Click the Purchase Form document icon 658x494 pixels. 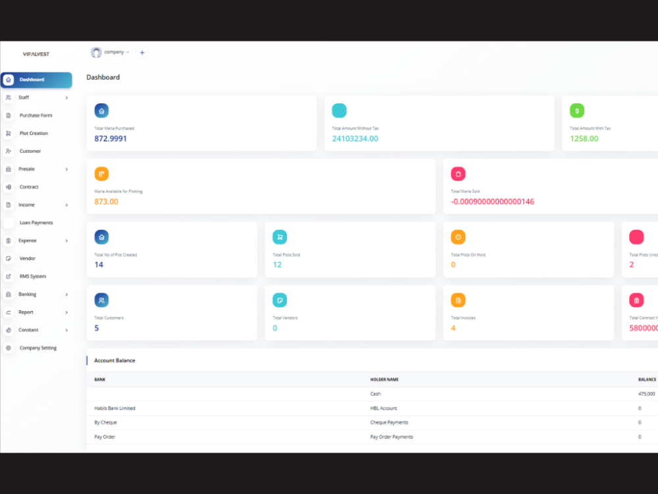pos(9,115)
